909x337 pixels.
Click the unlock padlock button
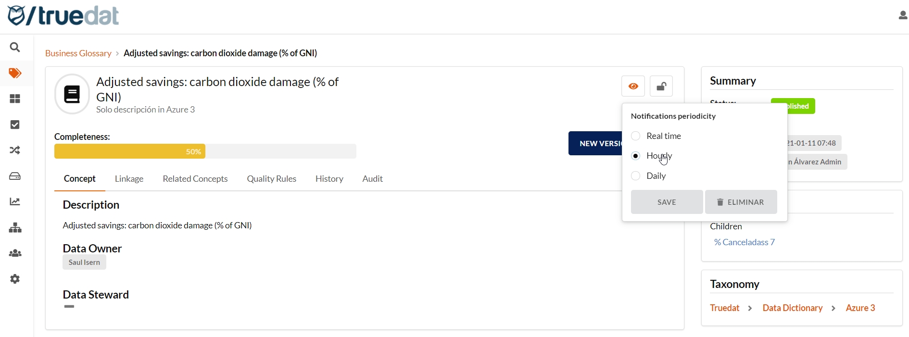click(x=661, y=87)
